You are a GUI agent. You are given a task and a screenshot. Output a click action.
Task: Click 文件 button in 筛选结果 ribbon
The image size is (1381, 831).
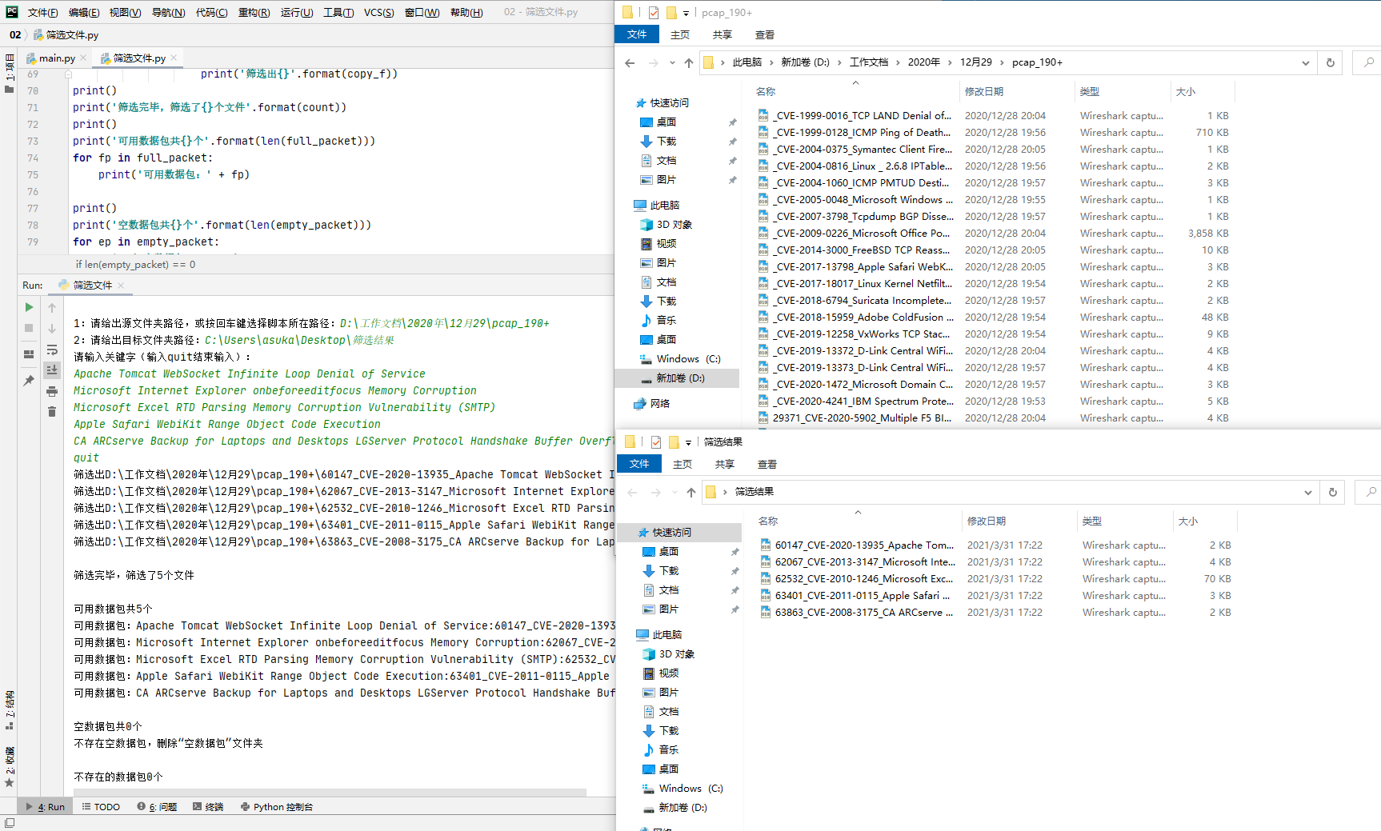(639, 464)
